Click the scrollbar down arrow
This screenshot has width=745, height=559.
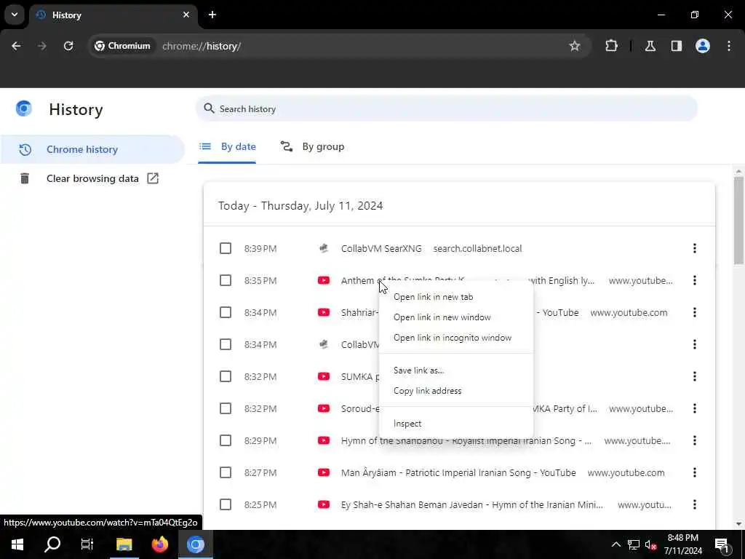738,524
